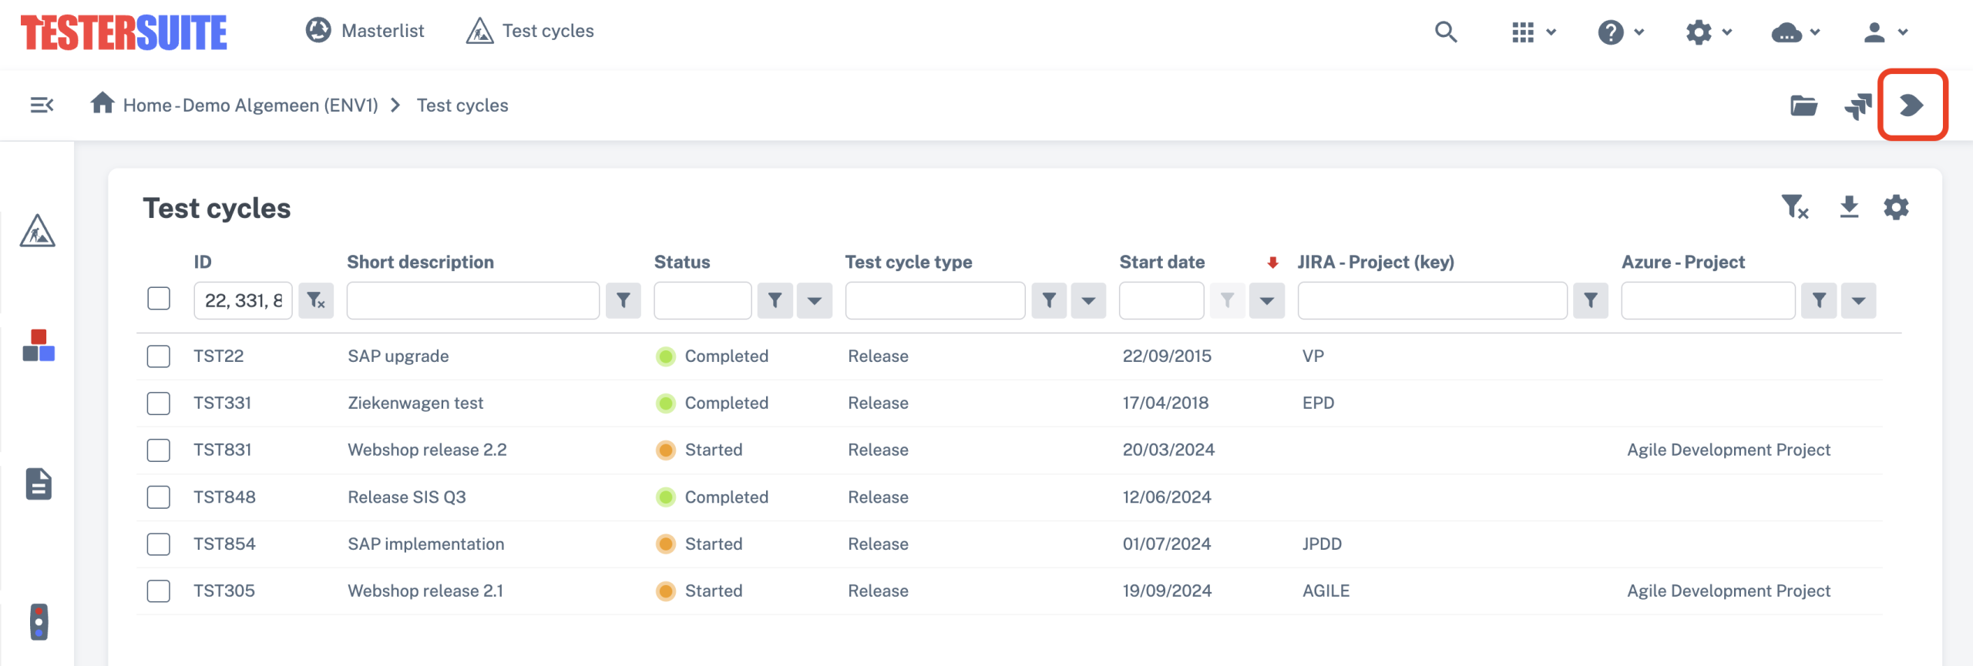This screenshot has width=1973, height=666.
Task: Clear the ID column filter
Action: coord(316,300)
